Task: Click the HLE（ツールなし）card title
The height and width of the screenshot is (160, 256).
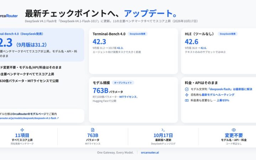Action: (199, 34)
